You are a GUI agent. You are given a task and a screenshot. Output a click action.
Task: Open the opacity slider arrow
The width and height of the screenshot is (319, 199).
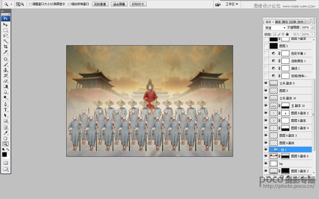(313, 27)
